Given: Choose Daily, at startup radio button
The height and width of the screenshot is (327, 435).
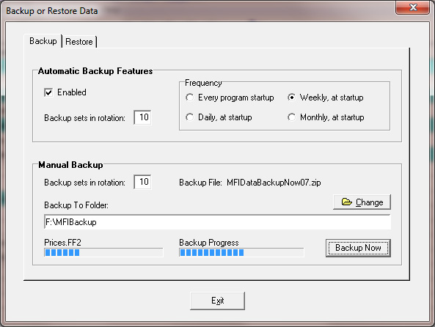Looking at the screenshot, I should point(190,117).
